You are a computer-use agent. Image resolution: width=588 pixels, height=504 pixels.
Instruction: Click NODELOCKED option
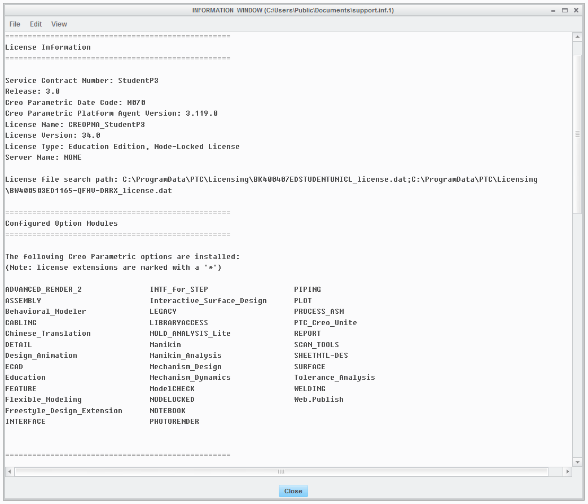pos(172,400)
